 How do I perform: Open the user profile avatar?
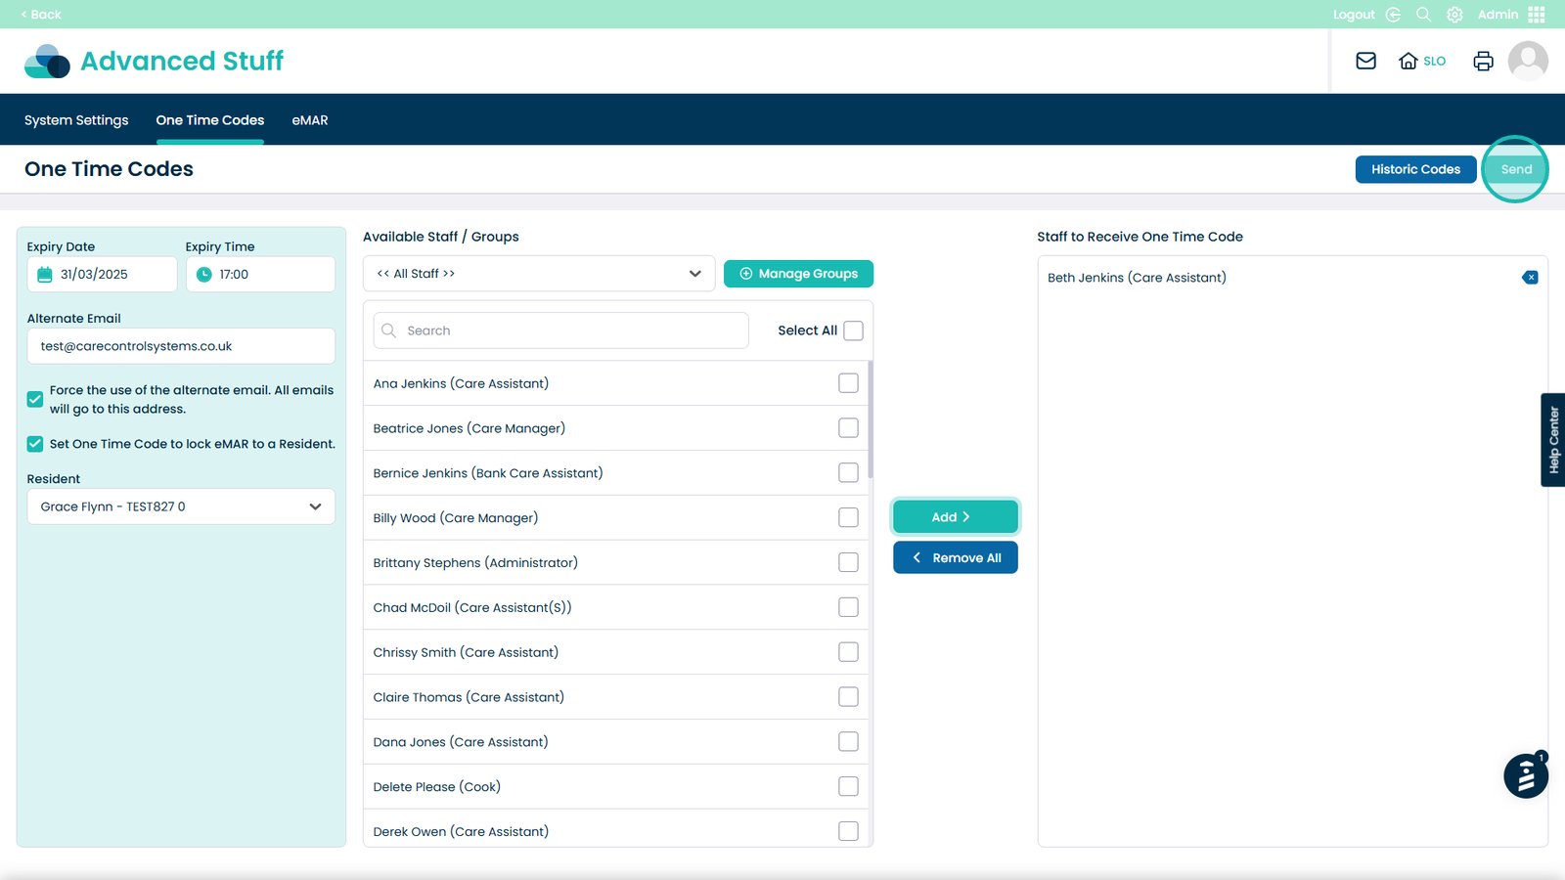click(x=1527, y=61)
